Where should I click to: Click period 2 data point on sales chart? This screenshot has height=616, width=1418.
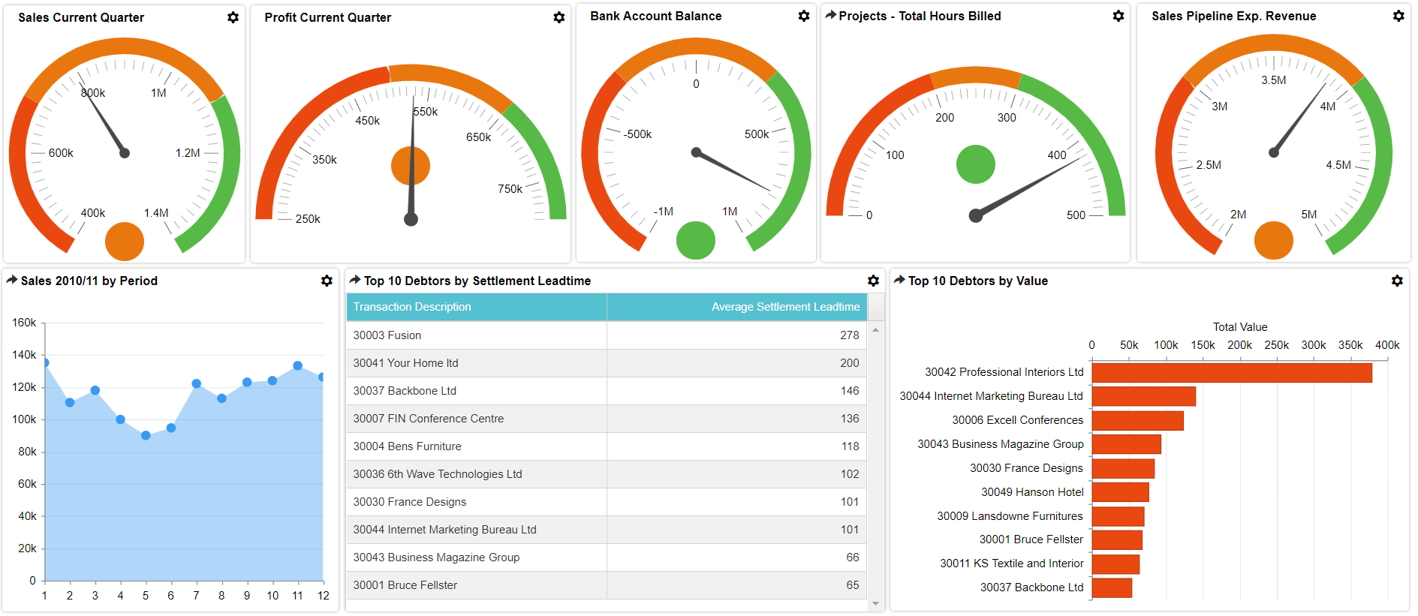coord(70,402)
